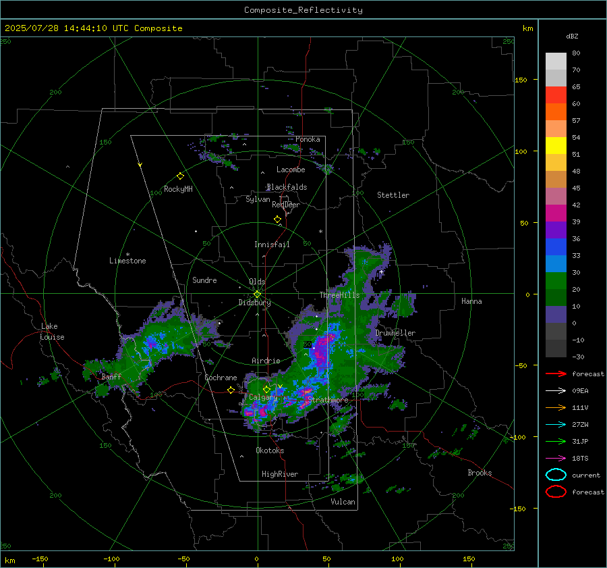Screen dimensions: 607x568
Task: Click the Strathmore city label
Action: tap(328, 400)
